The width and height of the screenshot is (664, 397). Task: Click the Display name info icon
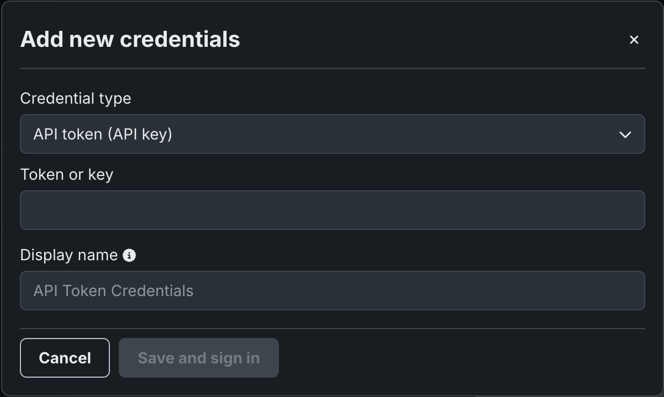pyautogui.click(x=129, y=255)
